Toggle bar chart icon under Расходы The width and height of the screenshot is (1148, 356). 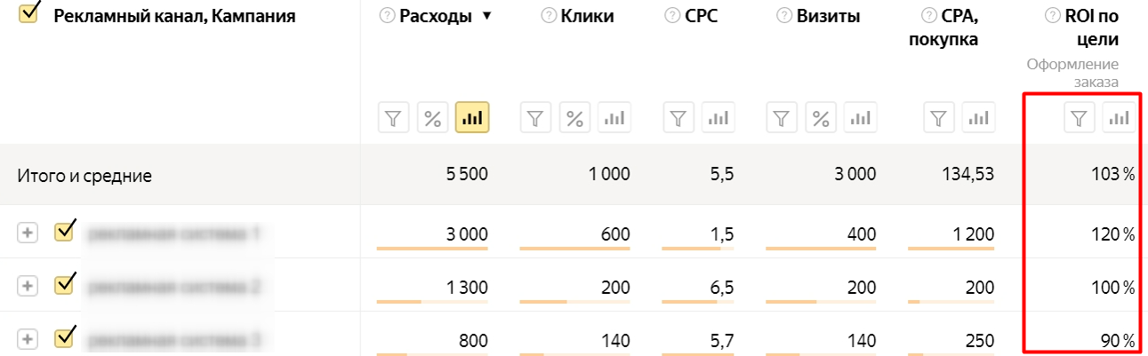coord(472,118)
